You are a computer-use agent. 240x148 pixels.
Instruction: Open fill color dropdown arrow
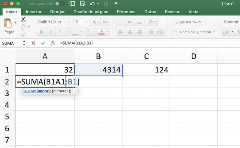[x=95, y=32]
